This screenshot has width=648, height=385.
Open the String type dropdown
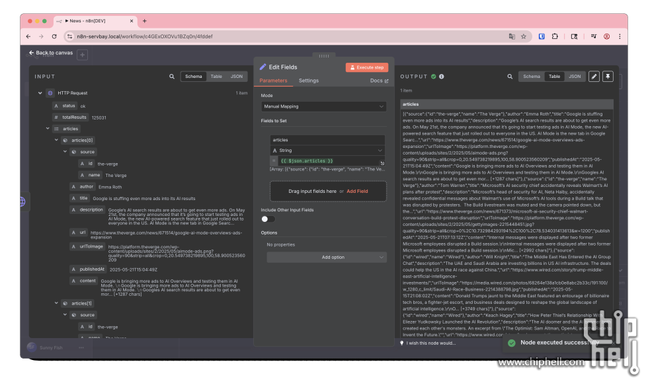pyautogui.click(x=327, y=150)
